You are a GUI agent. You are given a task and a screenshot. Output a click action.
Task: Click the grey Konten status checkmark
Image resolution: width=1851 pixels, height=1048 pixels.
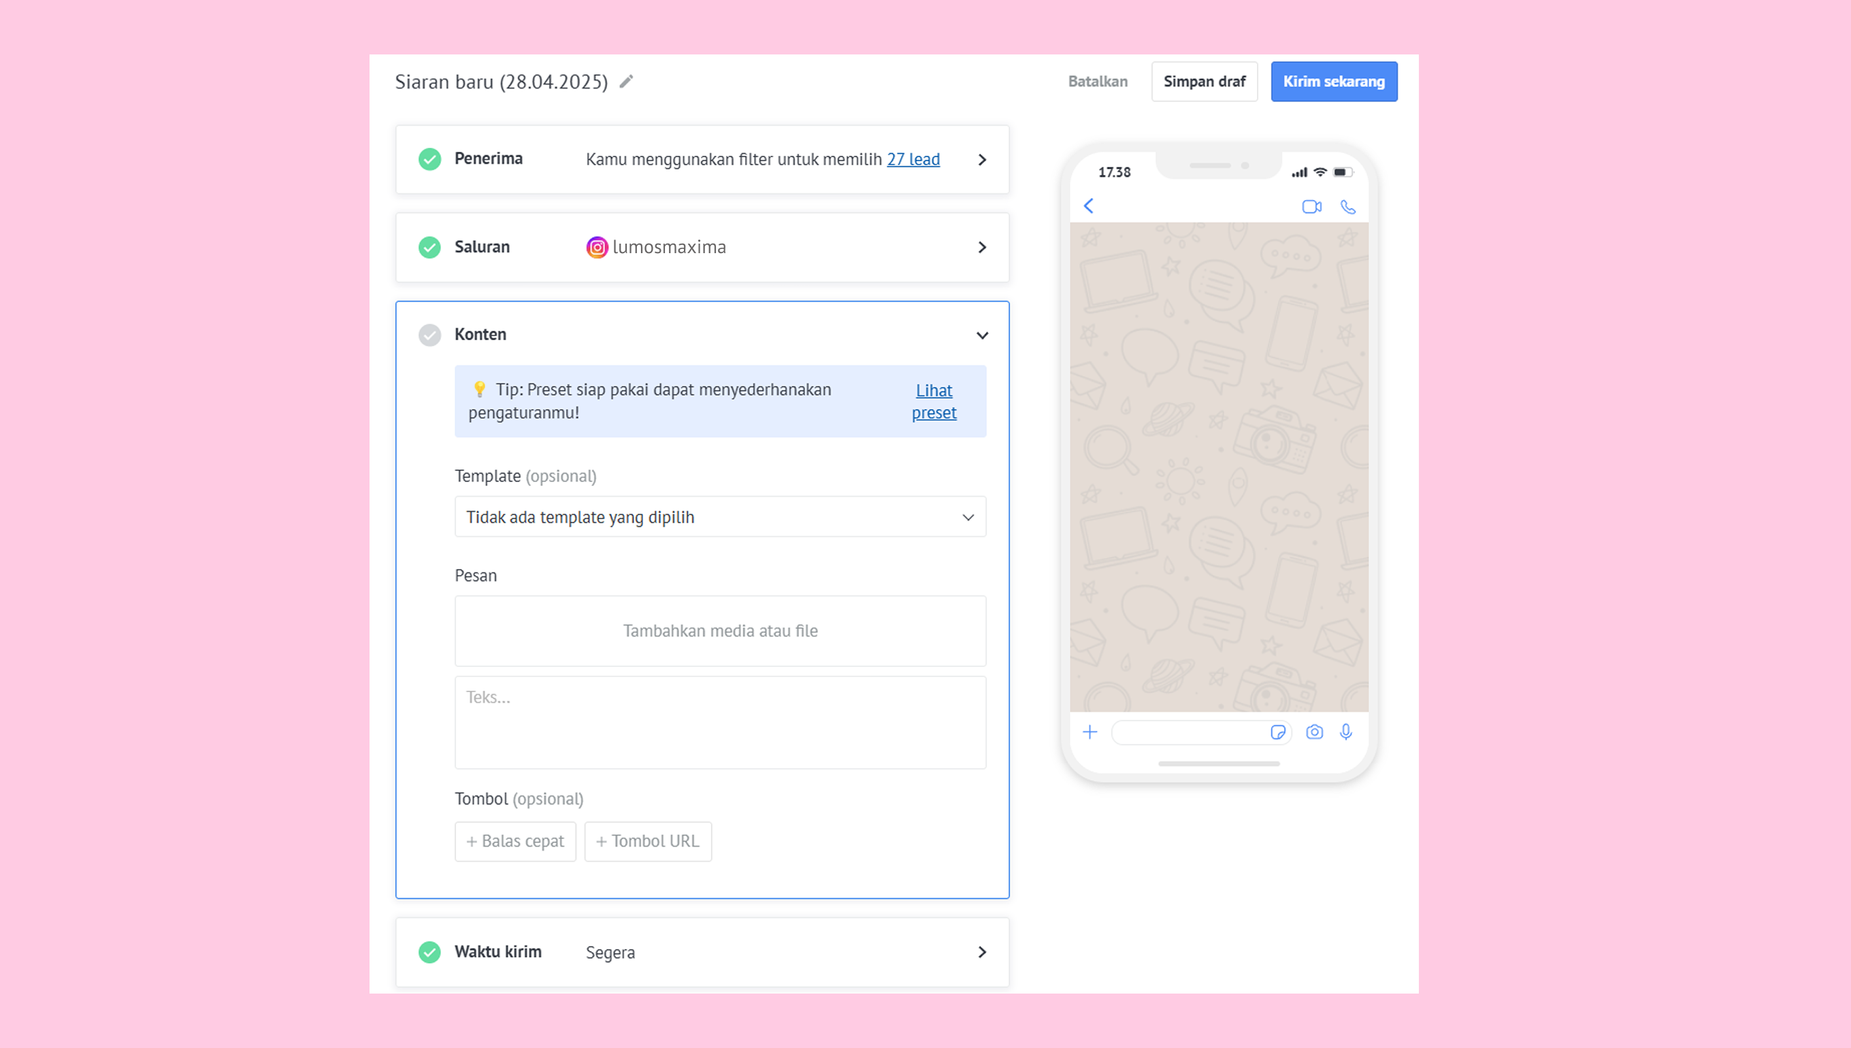click(429, 335)
